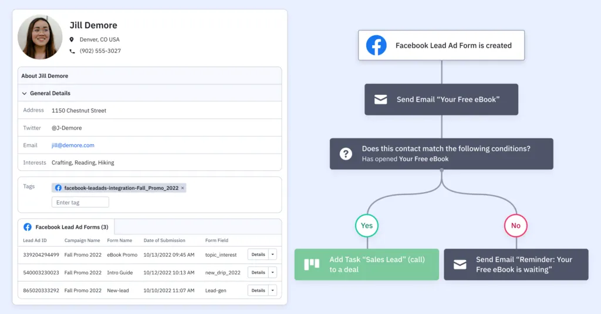The height and width of the screenshot is (314, 601).
Task: Select the Add Task "Sales Lead" step
Action: click(x=367, y=264)
